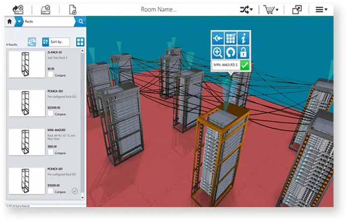Click the Racks breadcrumb label

tap(29, 21)
